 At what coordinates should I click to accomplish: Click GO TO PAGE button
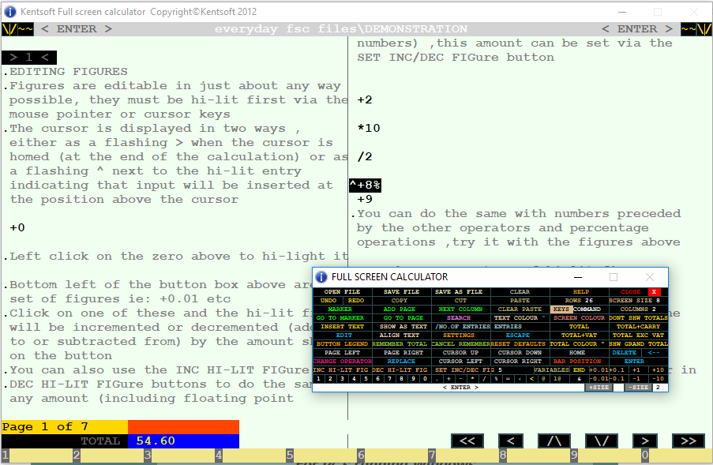pos(403,317)
